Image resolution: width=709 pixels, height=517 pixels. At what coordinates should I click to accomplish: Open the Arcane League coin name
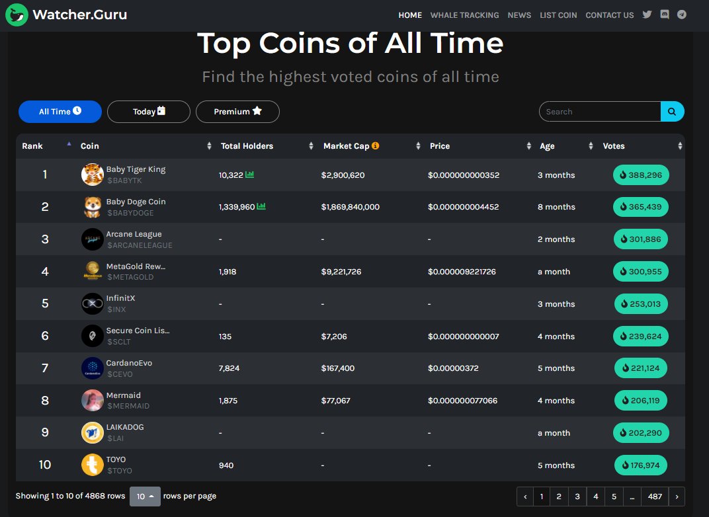click(x=134, y=234)
